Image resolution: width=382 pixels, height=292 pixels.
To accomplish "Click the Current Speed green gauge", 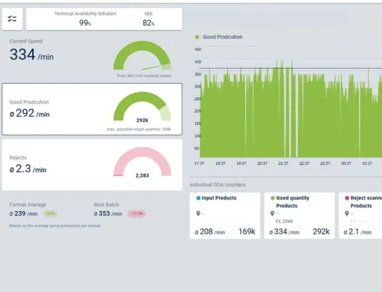I will [x=142, y=55].
